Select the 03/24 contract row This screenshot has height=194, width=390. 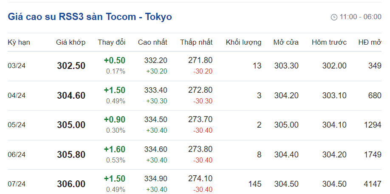(x=17, y=66)
